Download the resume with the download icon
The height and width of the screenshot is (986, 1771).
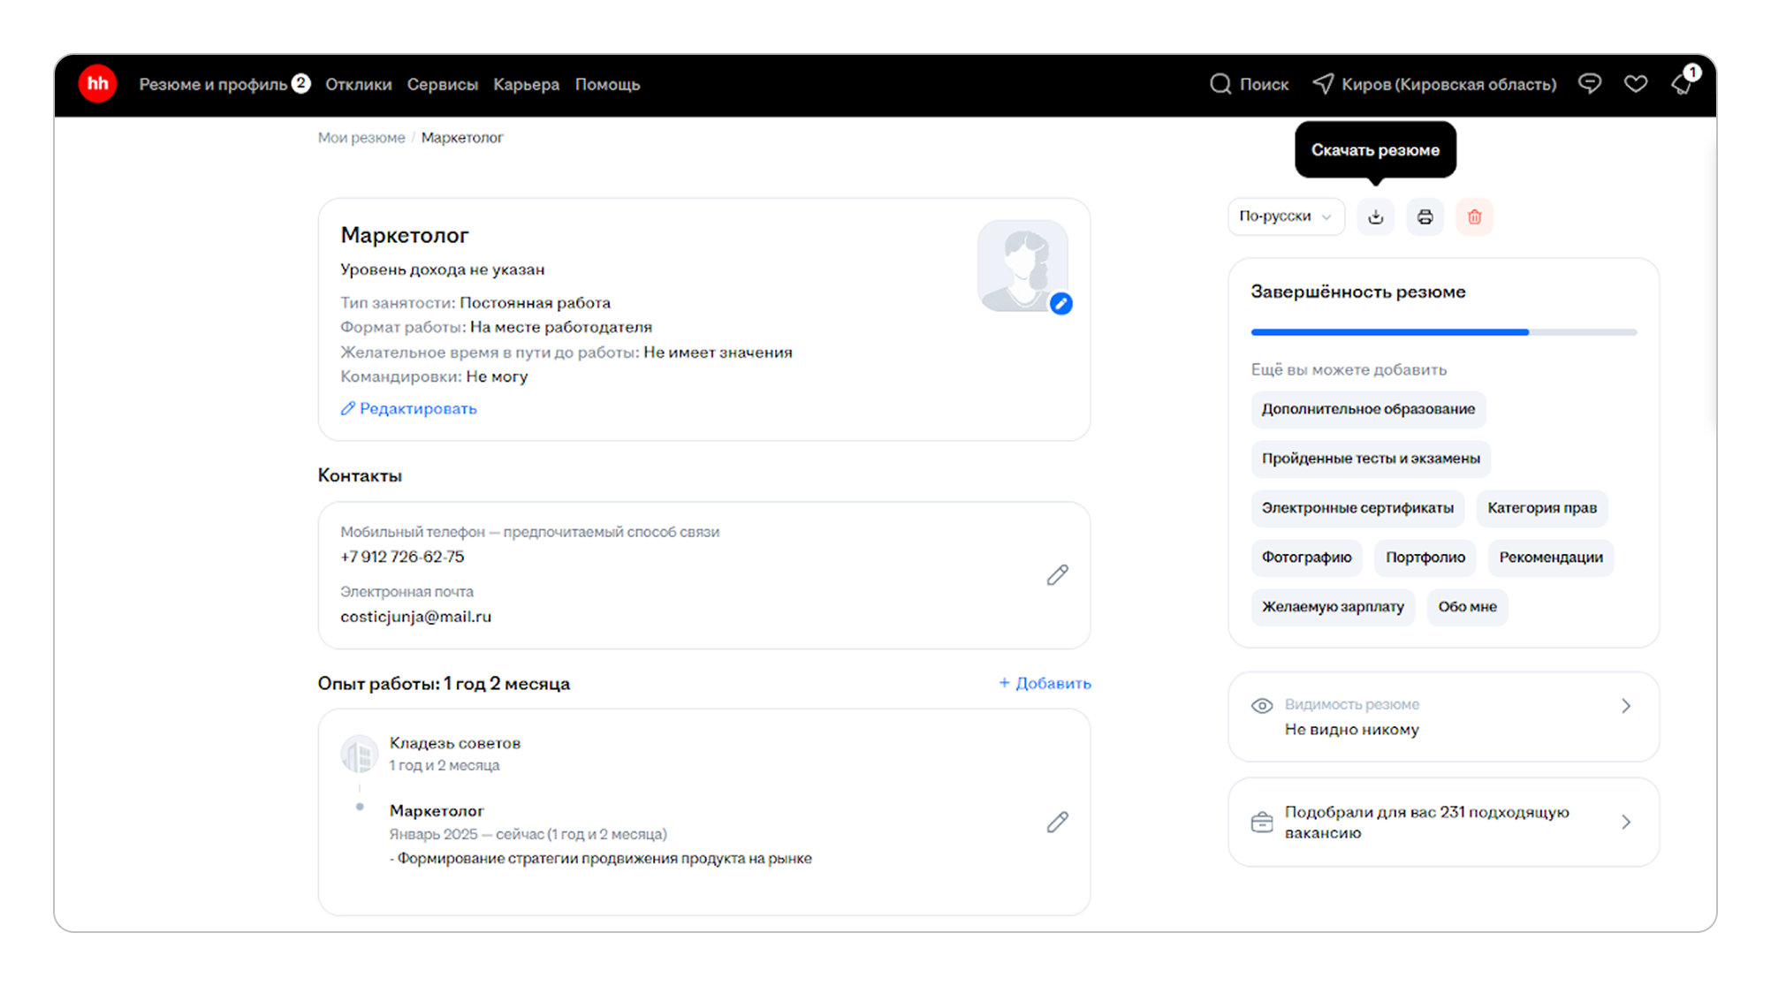pos(1375,216)
